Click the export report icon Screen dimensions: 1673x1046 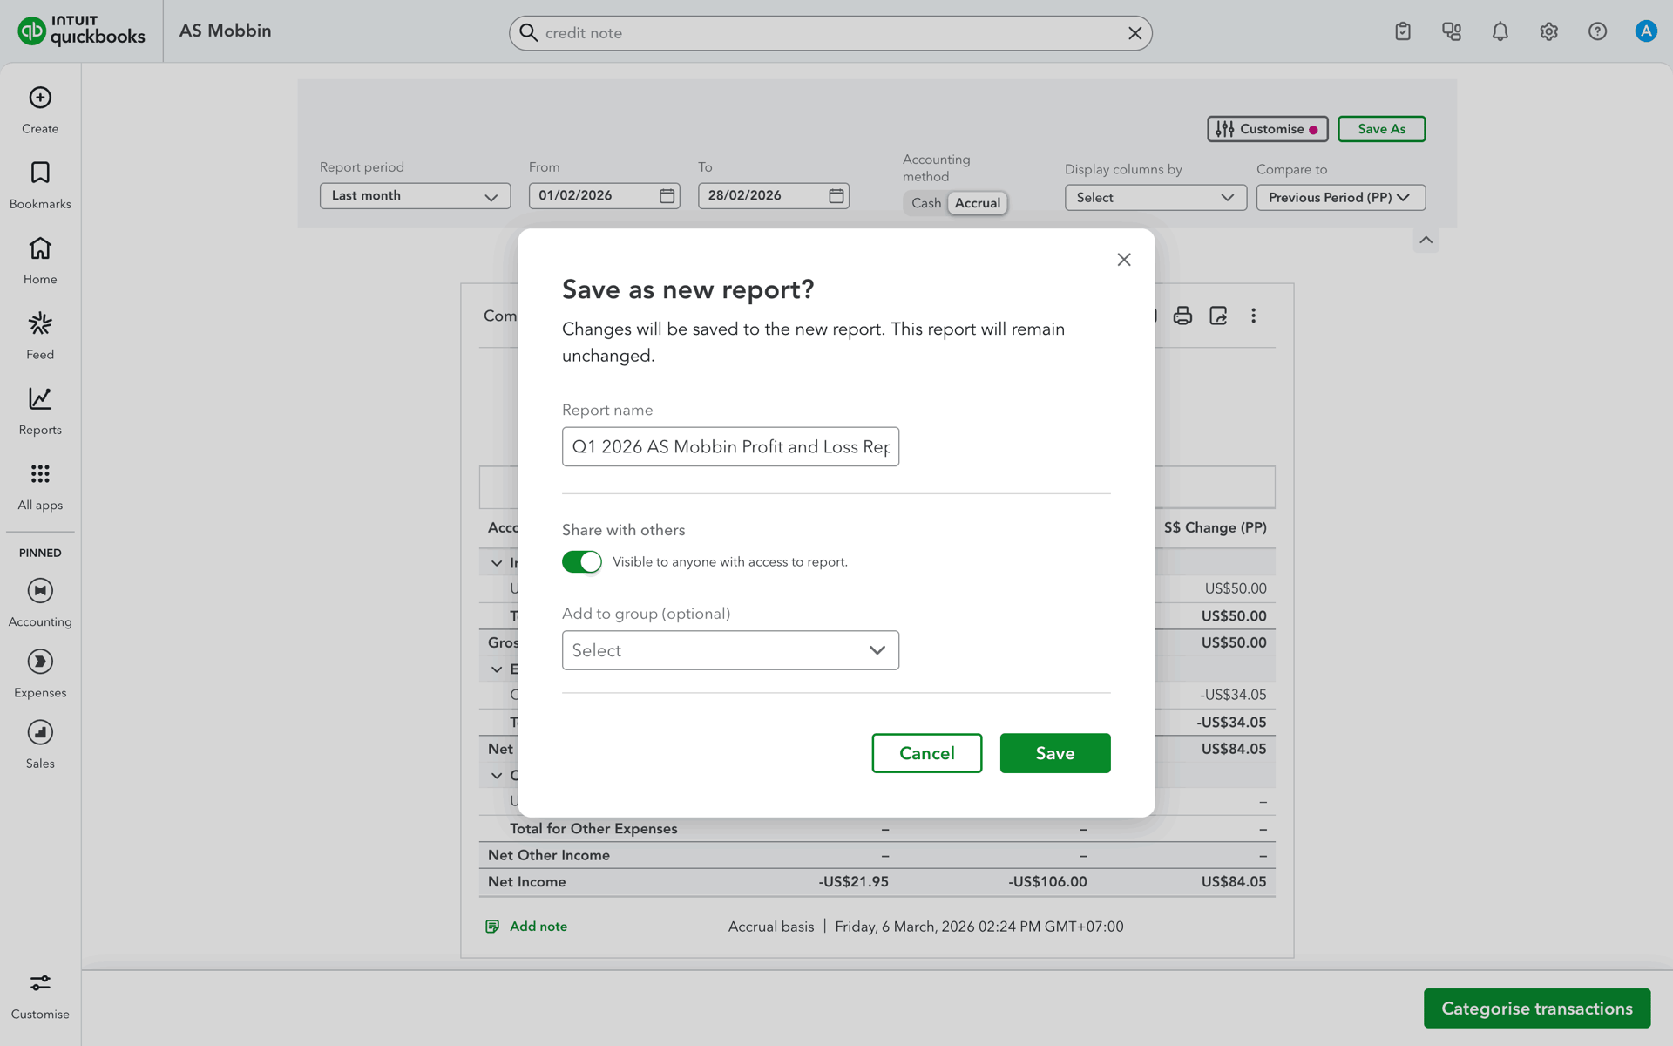point(1218,316)
